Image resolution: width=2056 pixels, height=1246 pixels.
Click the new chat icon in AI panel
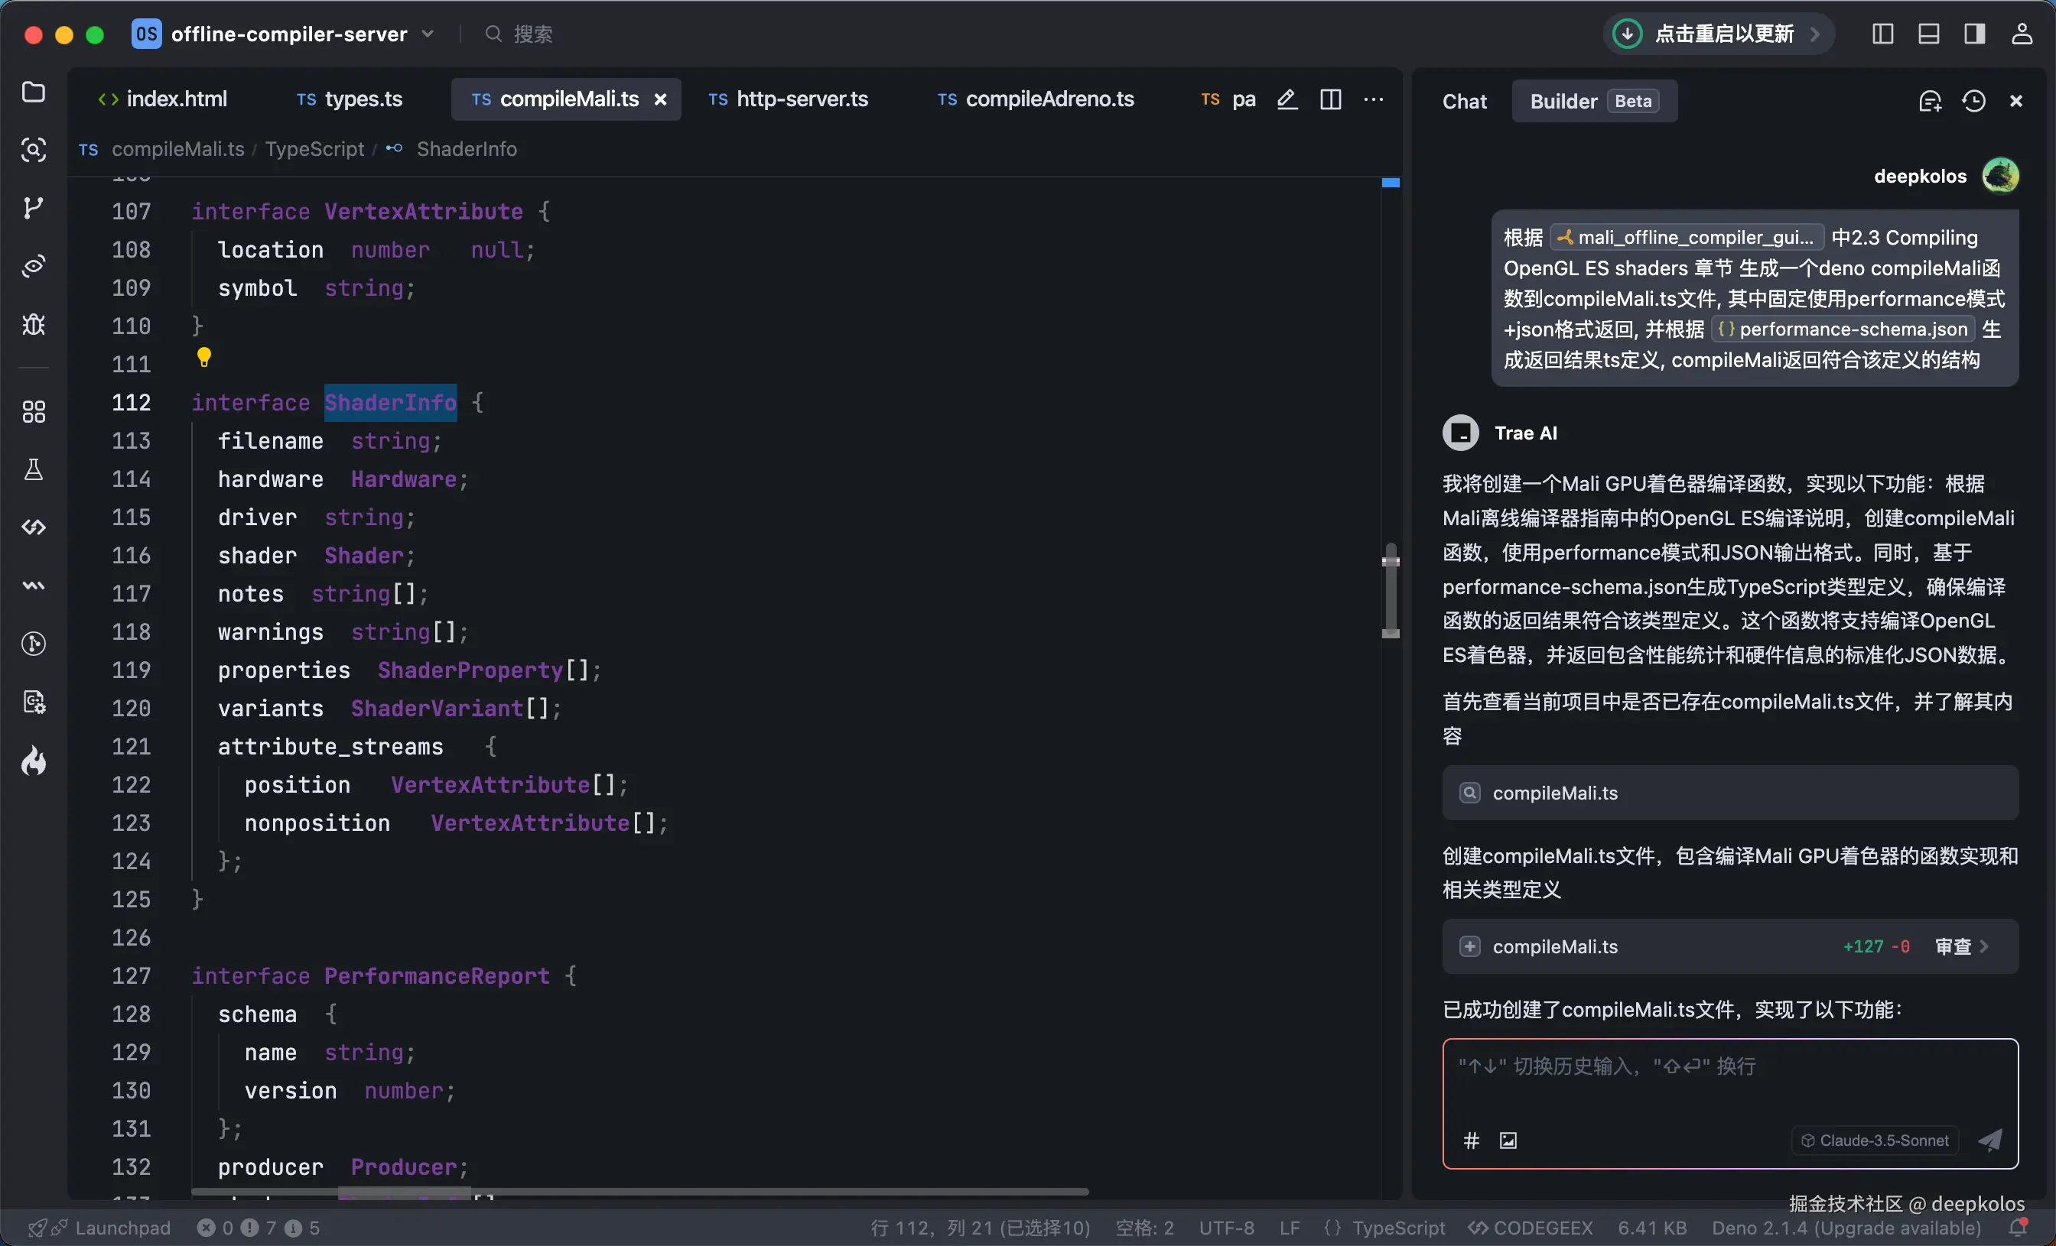[x=1930, y=102]
